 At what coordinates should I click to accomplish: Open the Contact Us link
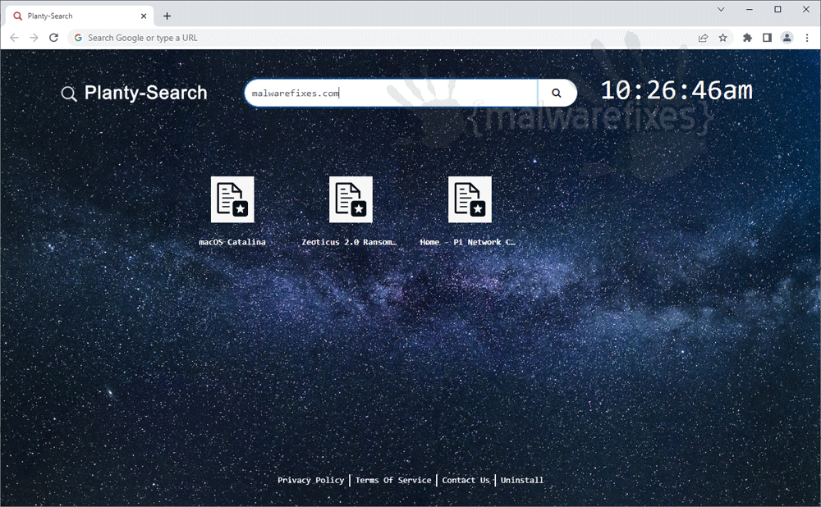click(x=466, y=480)
